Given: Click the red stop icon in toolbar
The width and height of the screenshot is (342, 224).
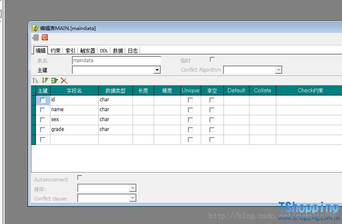Looking at the screenshot, I should click(x=45, y=37).
